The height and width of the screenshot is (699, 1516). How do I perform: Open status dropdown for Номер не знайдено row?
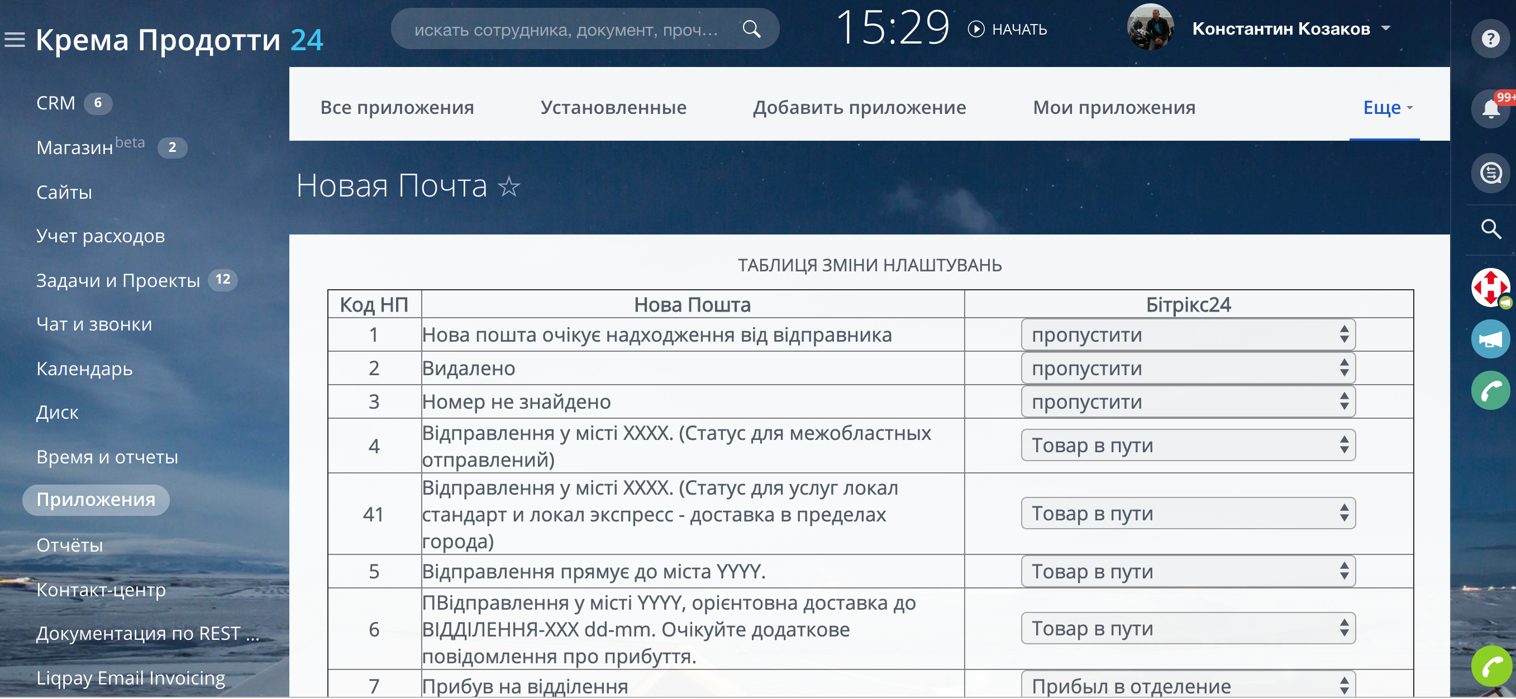(x=1188, y=402)
